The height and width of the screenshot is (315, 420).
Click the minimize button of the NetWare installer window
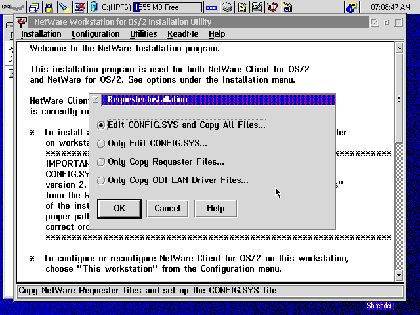pyautogui.click(x=387, y=22)
